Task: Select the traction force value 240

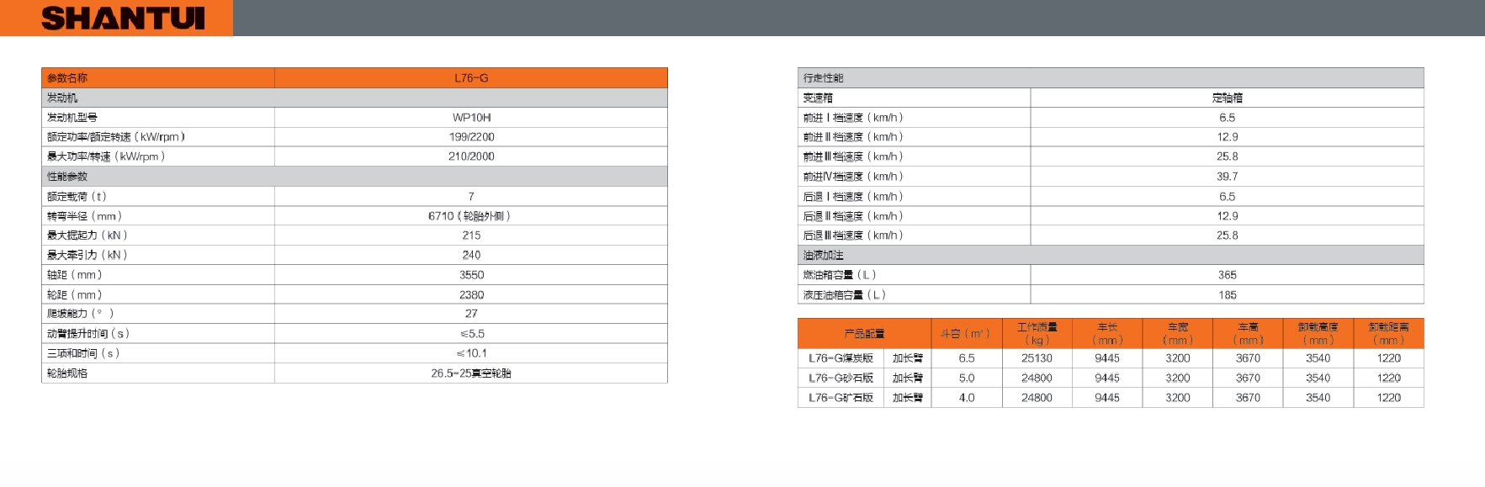Action: tap(471, 255)
